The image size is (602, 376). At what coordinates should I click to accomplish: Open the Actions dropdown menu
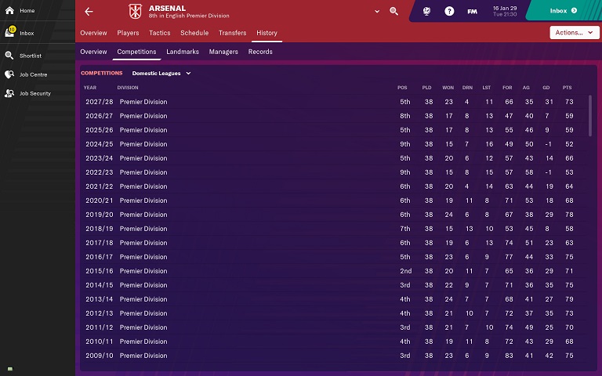point(575,33)
